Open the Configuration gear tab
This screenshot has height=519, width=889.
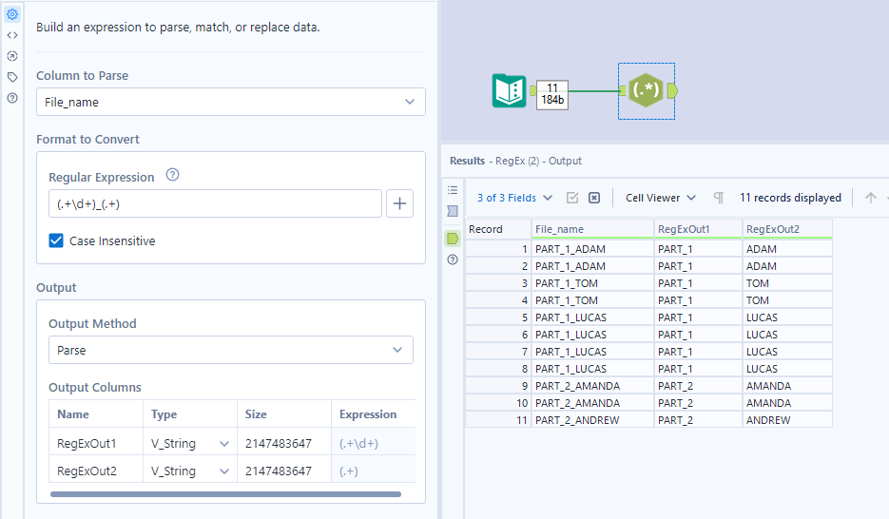[x=12, y=14]
